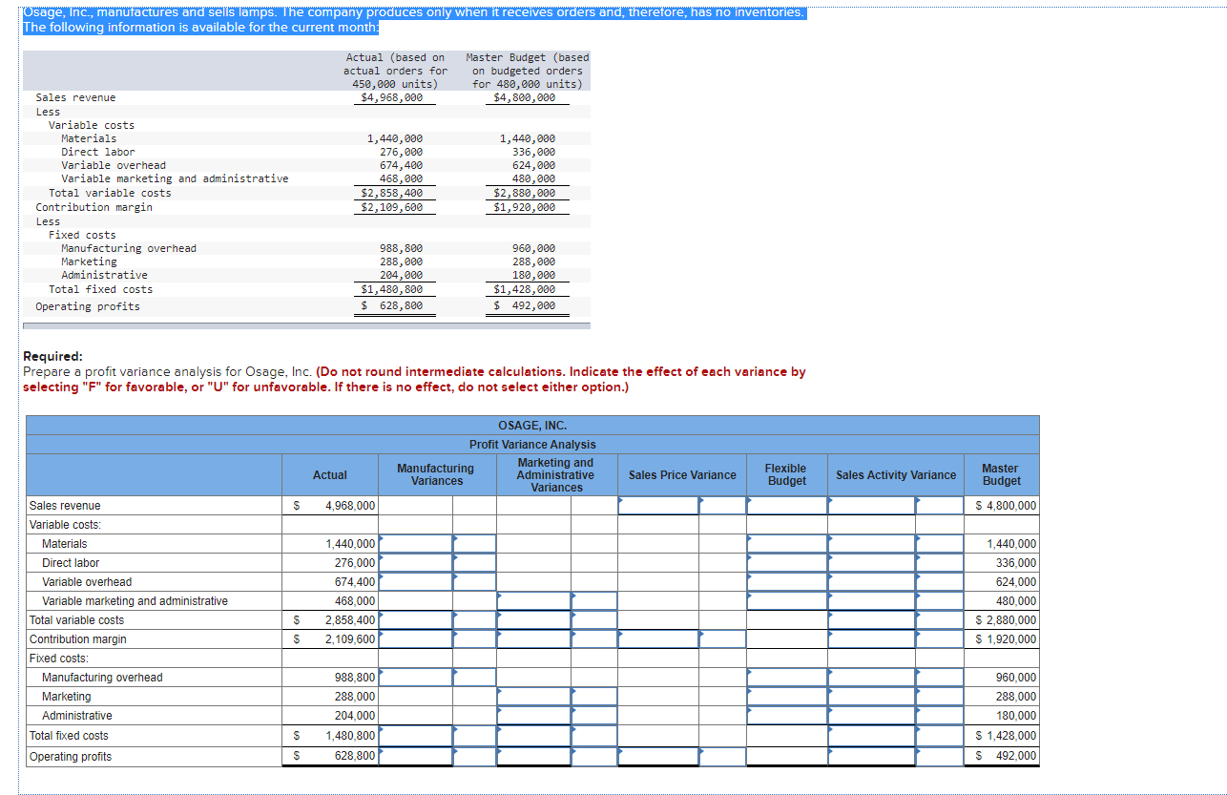Click Materials Manufacturing Variances amount field
This screenshot has width=1227, height=795.
[x=416, y=544]
